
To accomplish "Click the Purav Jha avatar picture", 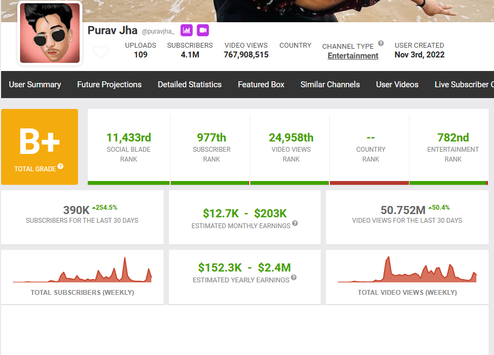I will tap(50, 33).
